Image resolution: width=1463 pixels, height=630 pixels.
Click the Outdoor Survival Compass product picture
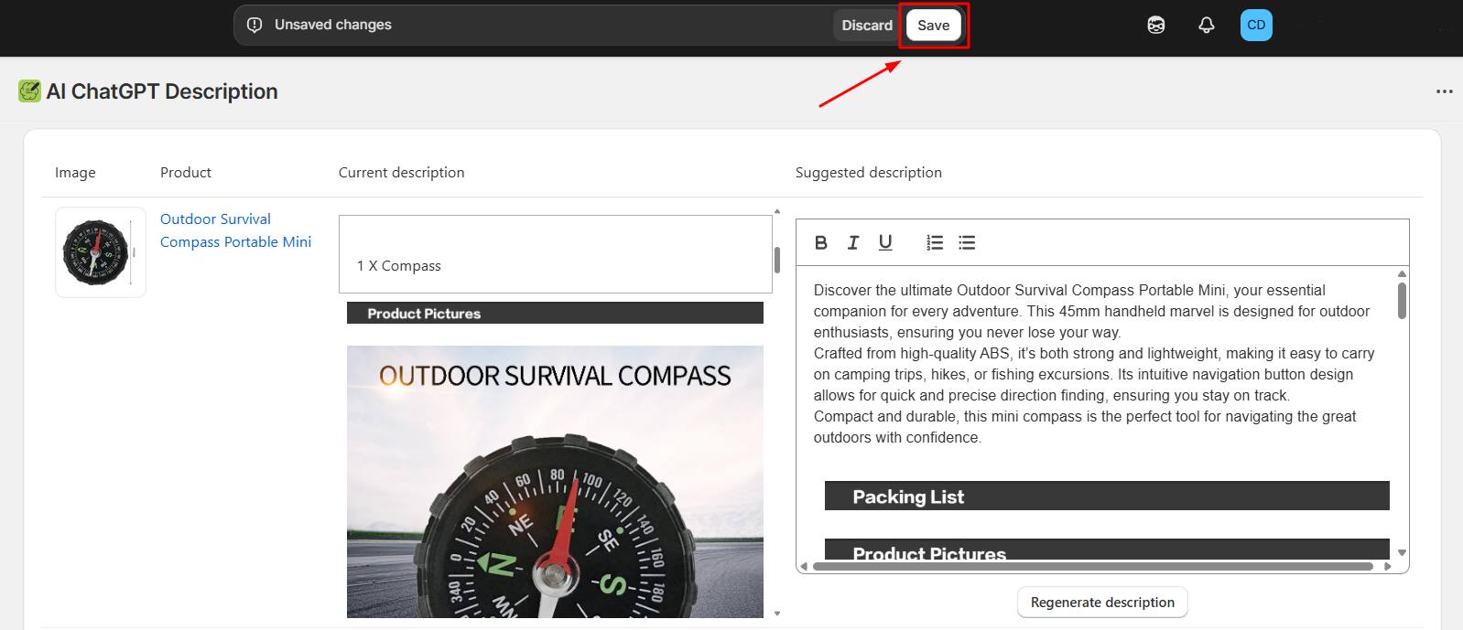[555, 482]
